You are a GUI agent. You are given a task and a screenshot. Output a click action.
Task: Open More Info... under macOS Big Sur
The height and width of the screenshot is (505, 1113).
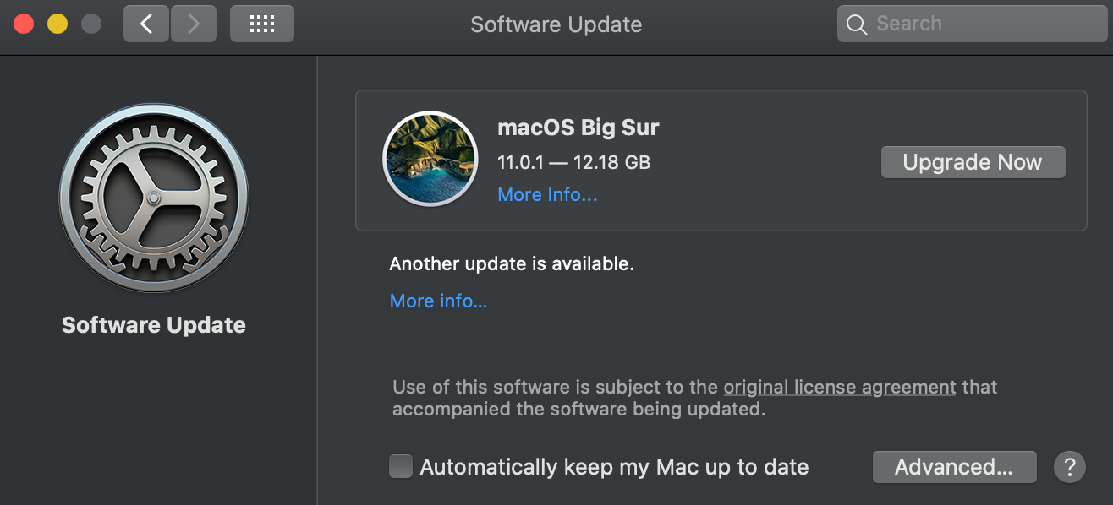pos(547,194)
